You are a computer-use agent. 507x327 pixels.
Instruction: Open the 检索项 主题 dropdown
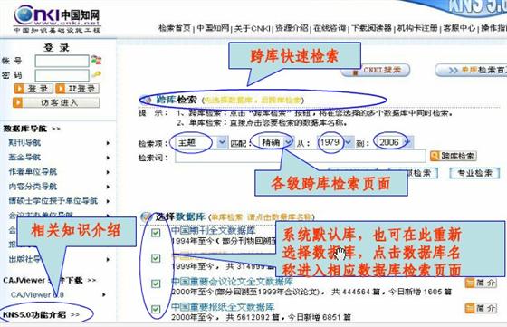click(222, 142)
